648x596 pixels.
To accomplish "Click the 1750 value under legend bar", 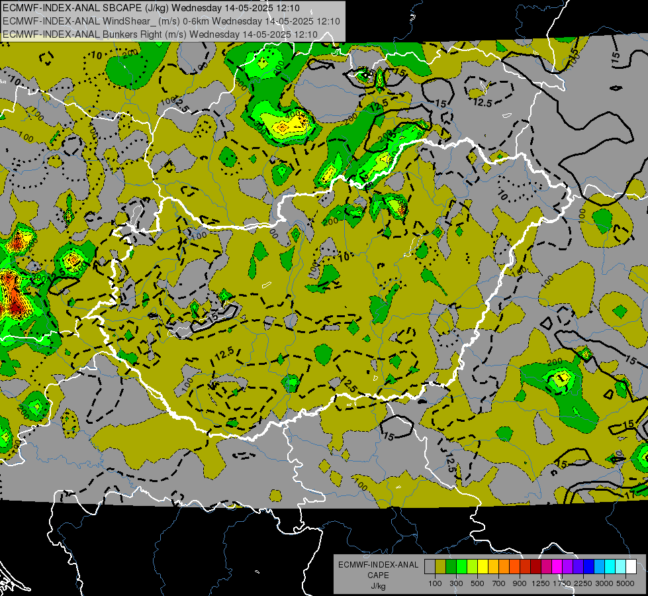I will pyautogui.click(x=562, y=583).
